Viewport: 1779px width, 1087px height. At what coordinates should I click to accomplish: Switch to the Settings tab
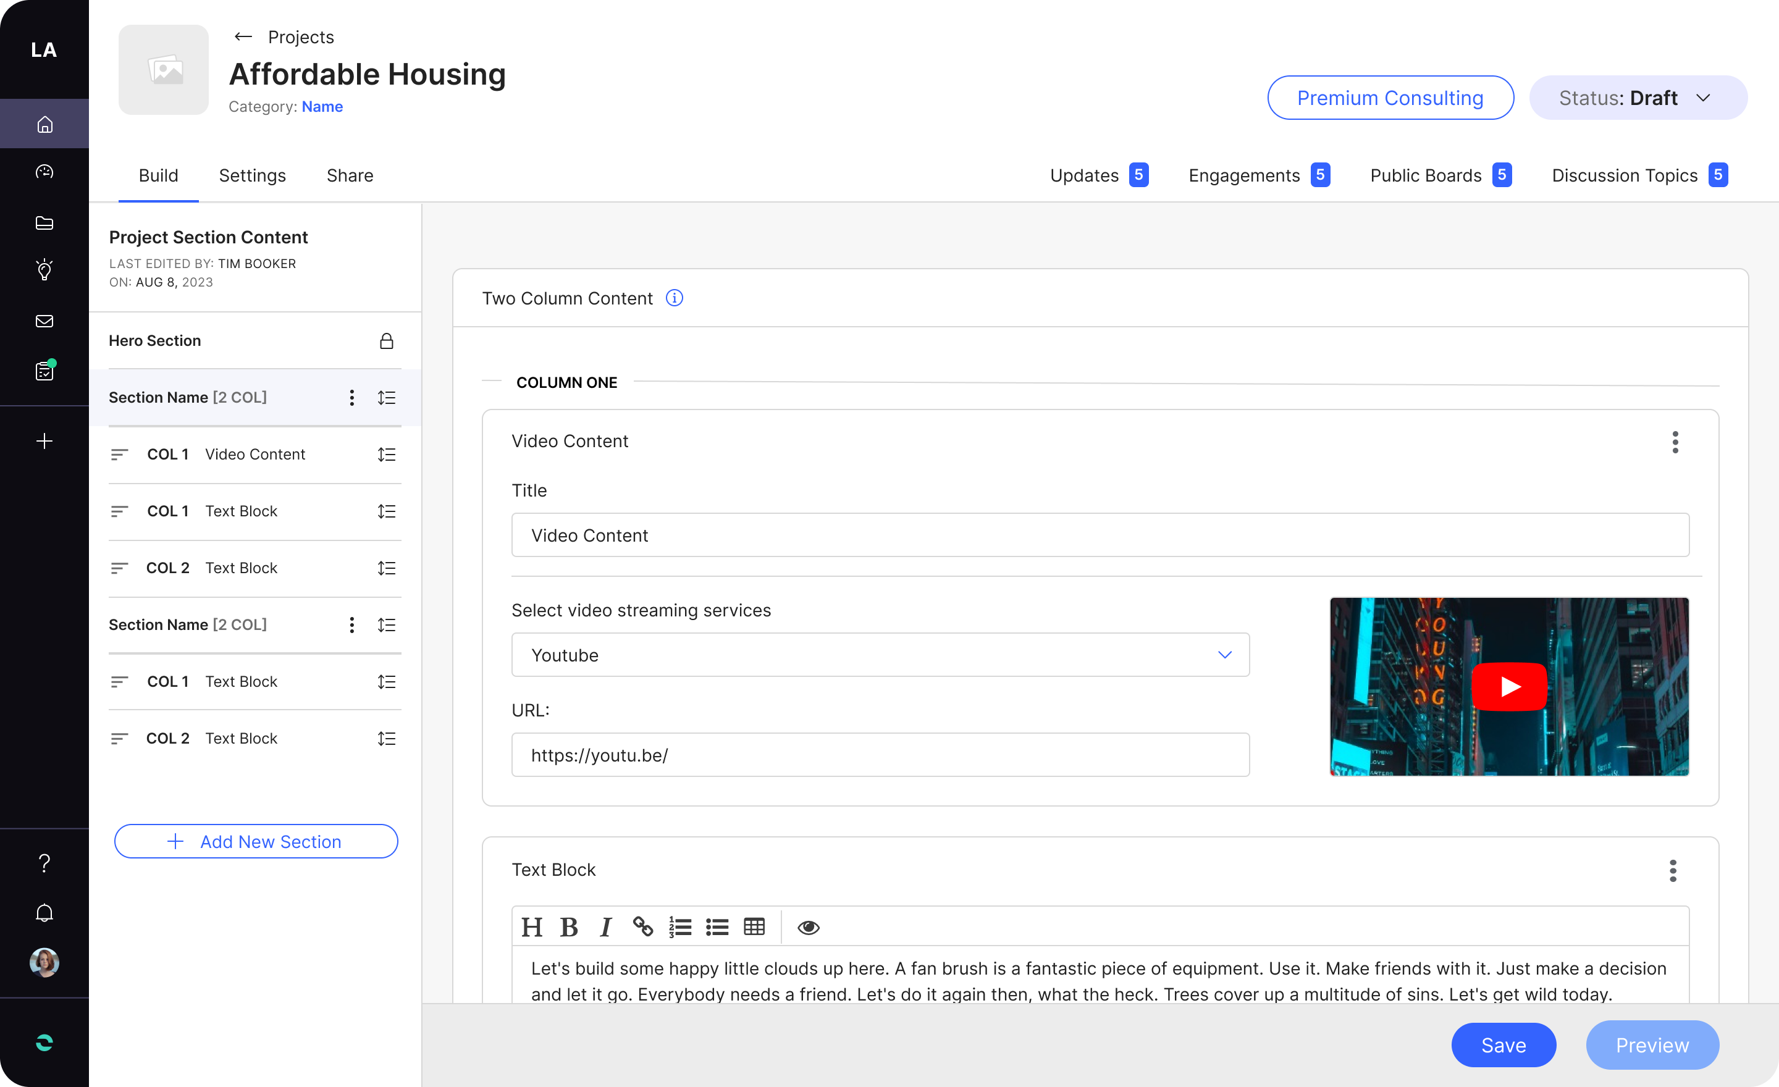tap(251, 175)
